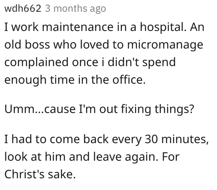The height and width of the screenshot is (190, 217).
Task: Click the word "Umm...cause" in second paragraph
Action: pos(40,109)
